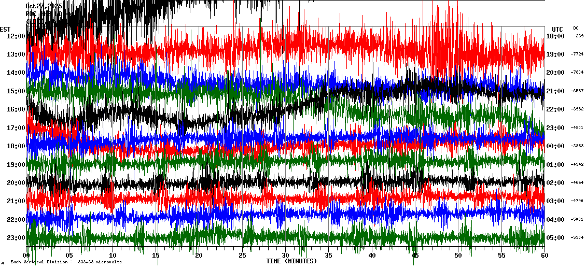This screenshot has height=269, width=586.
Task: Select DC offset value -5304
Action: [x=577, y=237]
